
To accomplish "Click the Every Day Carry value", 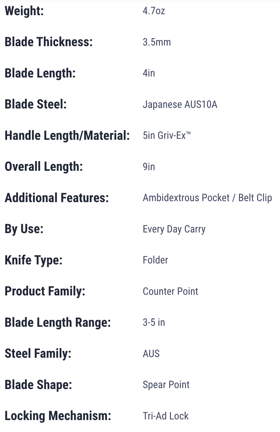I will tap(174, 229).
